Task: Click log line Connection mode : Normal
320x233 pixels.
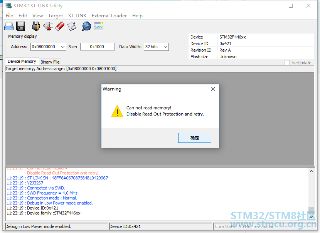Action: coord(42,198)
